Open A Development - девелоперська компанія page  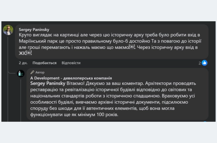click(71, 78)
